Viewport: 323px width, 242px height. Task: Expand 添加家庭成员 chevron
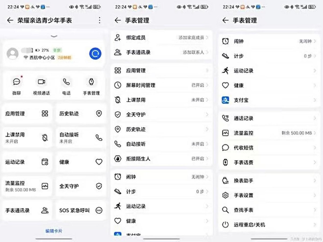(207, 38)
